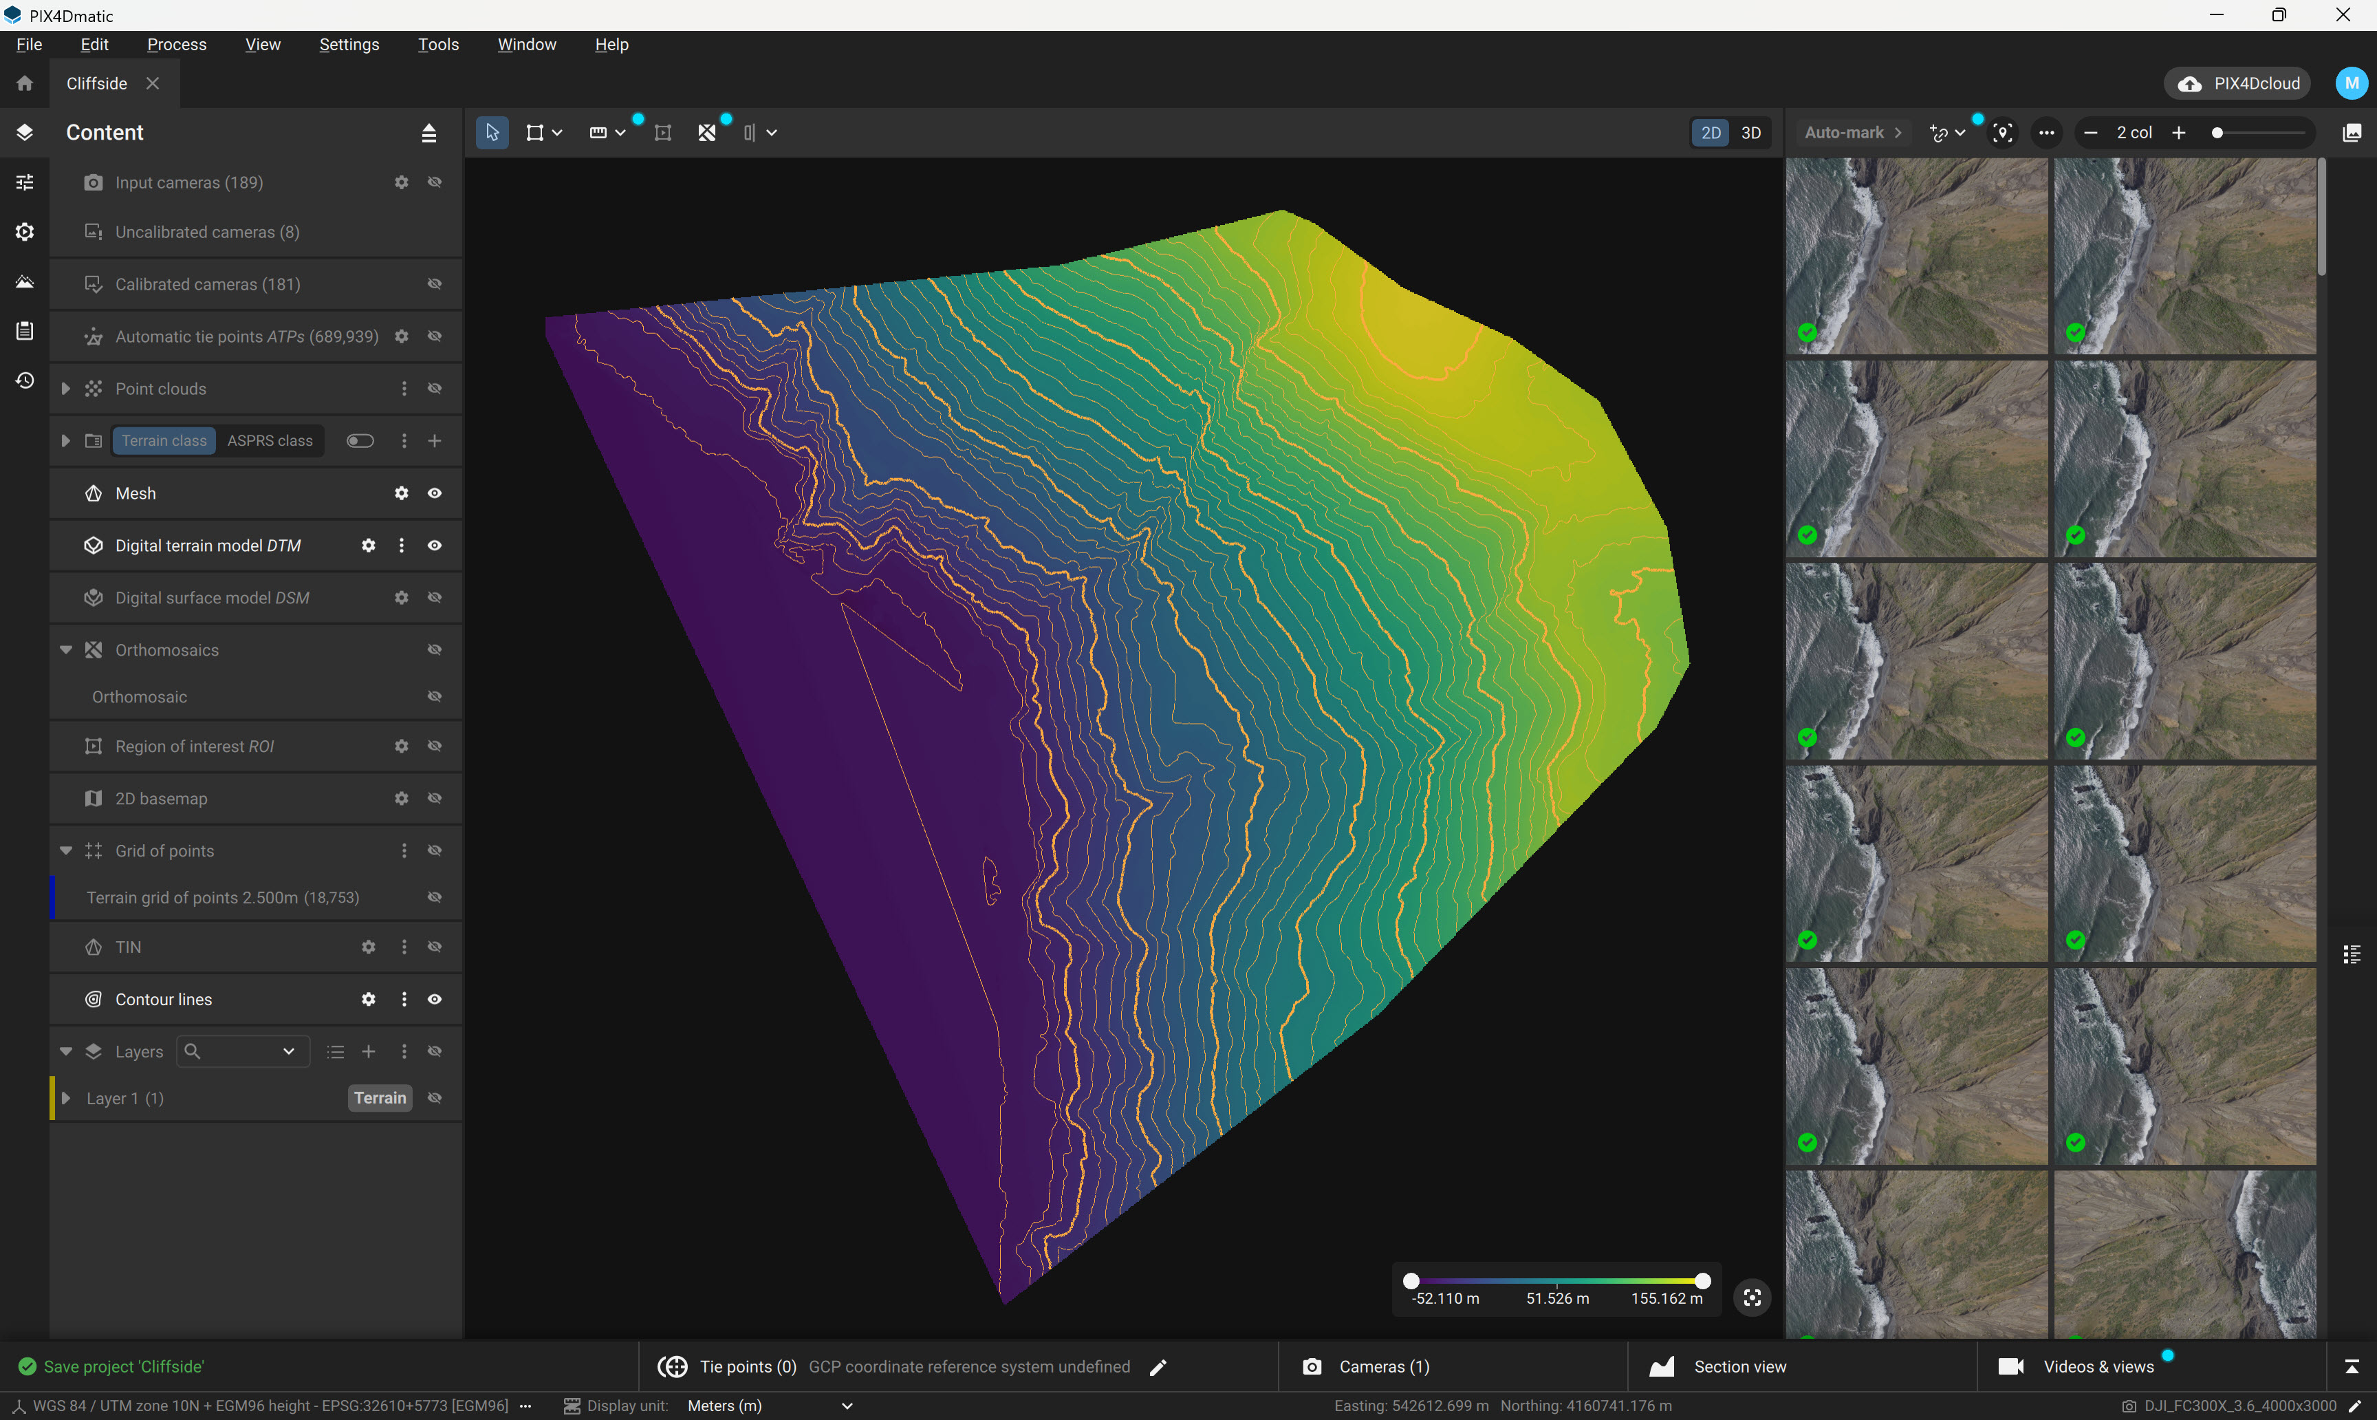Open the Process menu
This screenshot has width=2377, height=1420.
pyautogui.click(x=176, y=44)
